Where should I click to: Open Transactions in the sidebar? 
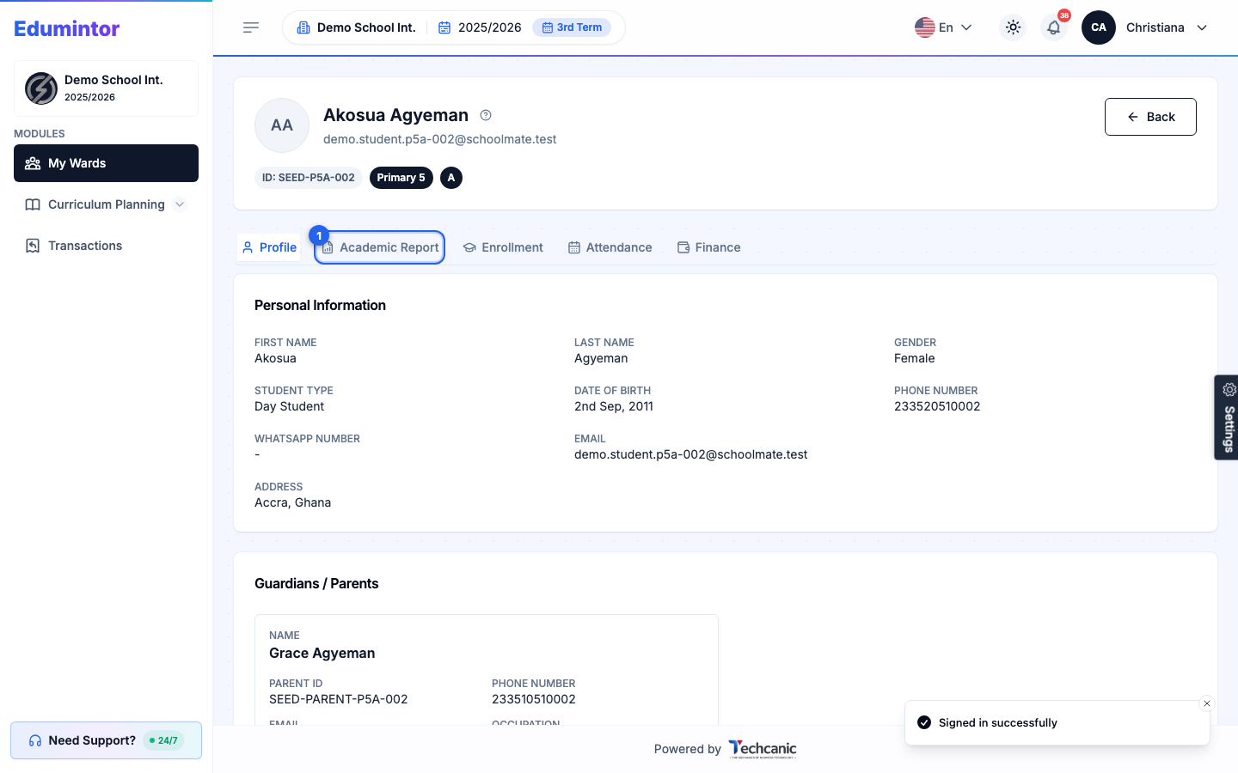point(106,246)
